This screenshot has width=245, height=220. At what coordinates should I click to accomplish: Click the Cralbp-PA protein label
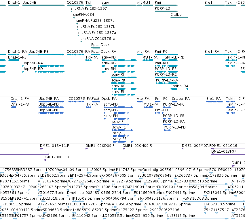[181, 99]
